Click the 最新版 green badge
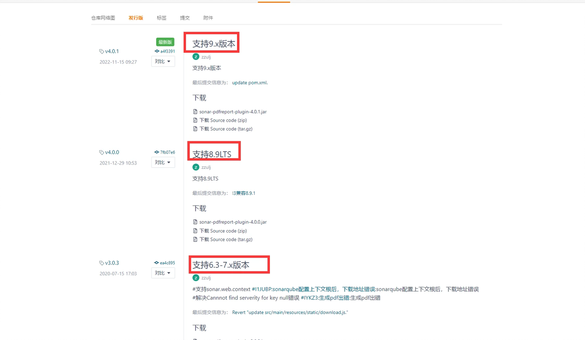 165,42
